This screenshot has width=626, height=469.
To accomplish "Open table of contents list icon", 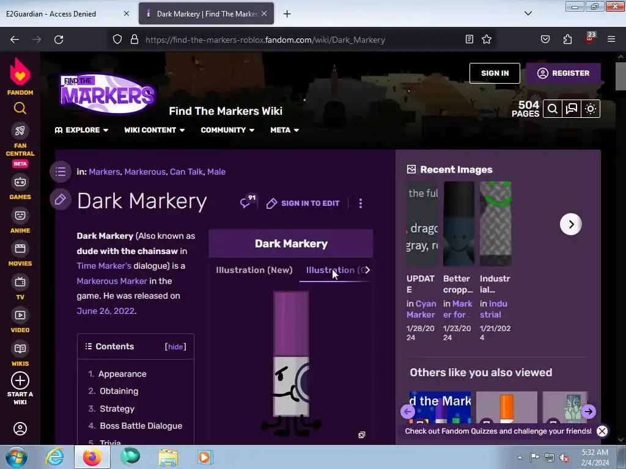I will [61, 172].
